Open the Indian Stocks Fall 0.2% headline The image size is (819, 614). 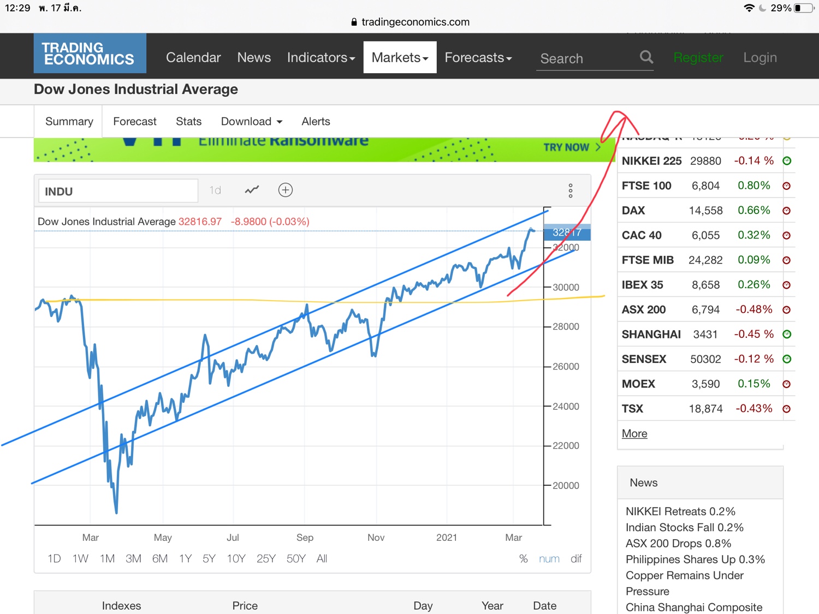tap(685, 527)
